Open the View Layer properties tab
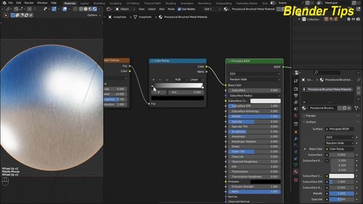 (296, 102)
